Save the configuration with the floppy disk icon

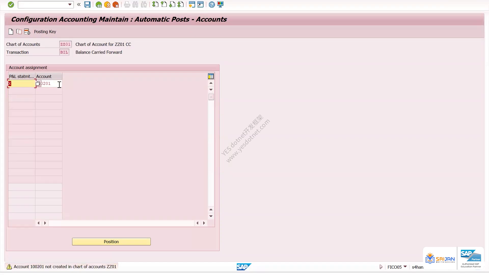(87, 5)
